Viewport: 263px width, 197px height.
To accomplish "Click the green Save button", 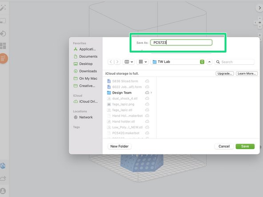I will point(245,146).
